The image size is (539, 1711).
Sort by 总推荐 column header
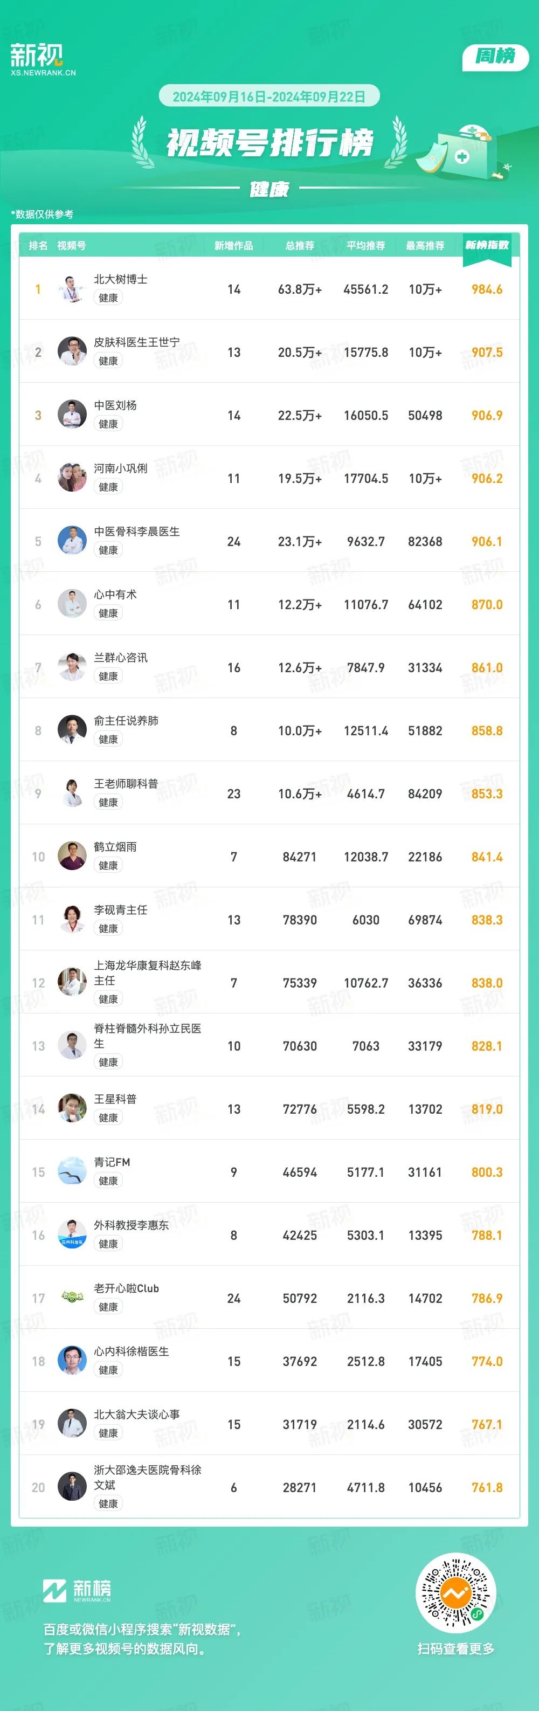(300, 246)
